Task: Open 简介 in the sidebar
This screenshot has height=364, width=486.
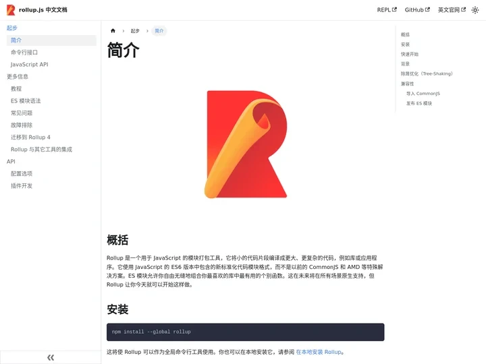Action: point(51,40)
